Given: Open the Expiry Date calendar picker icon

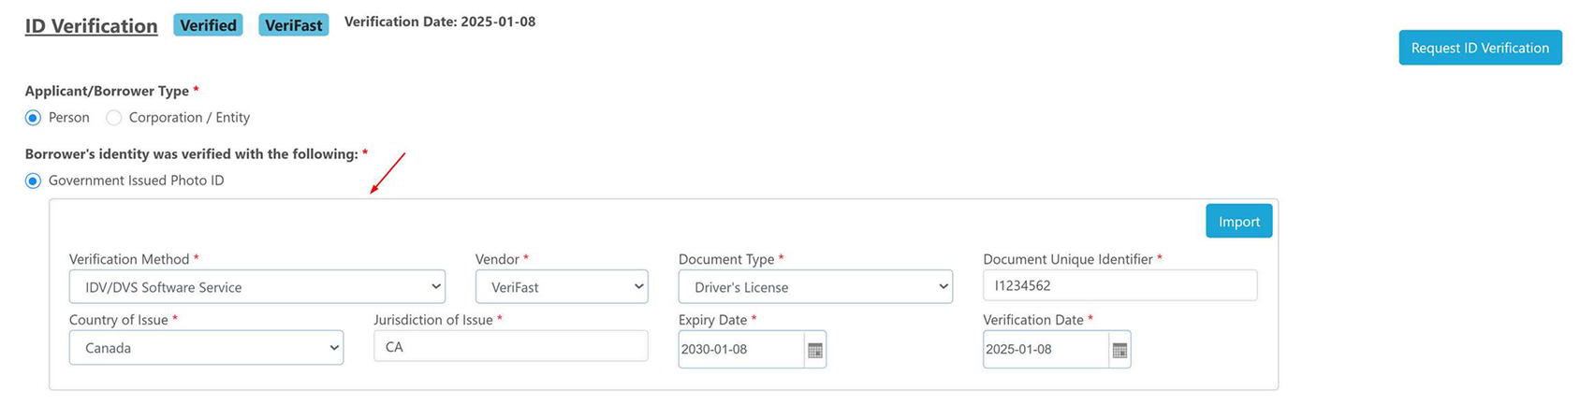Looking at the screenshot, I should 814,350.
